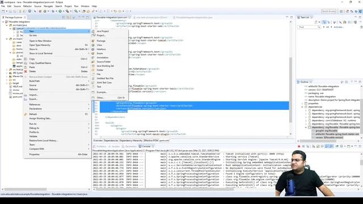Open Profile As submenu
Screen dimensions: 363x204
(34, 132)
